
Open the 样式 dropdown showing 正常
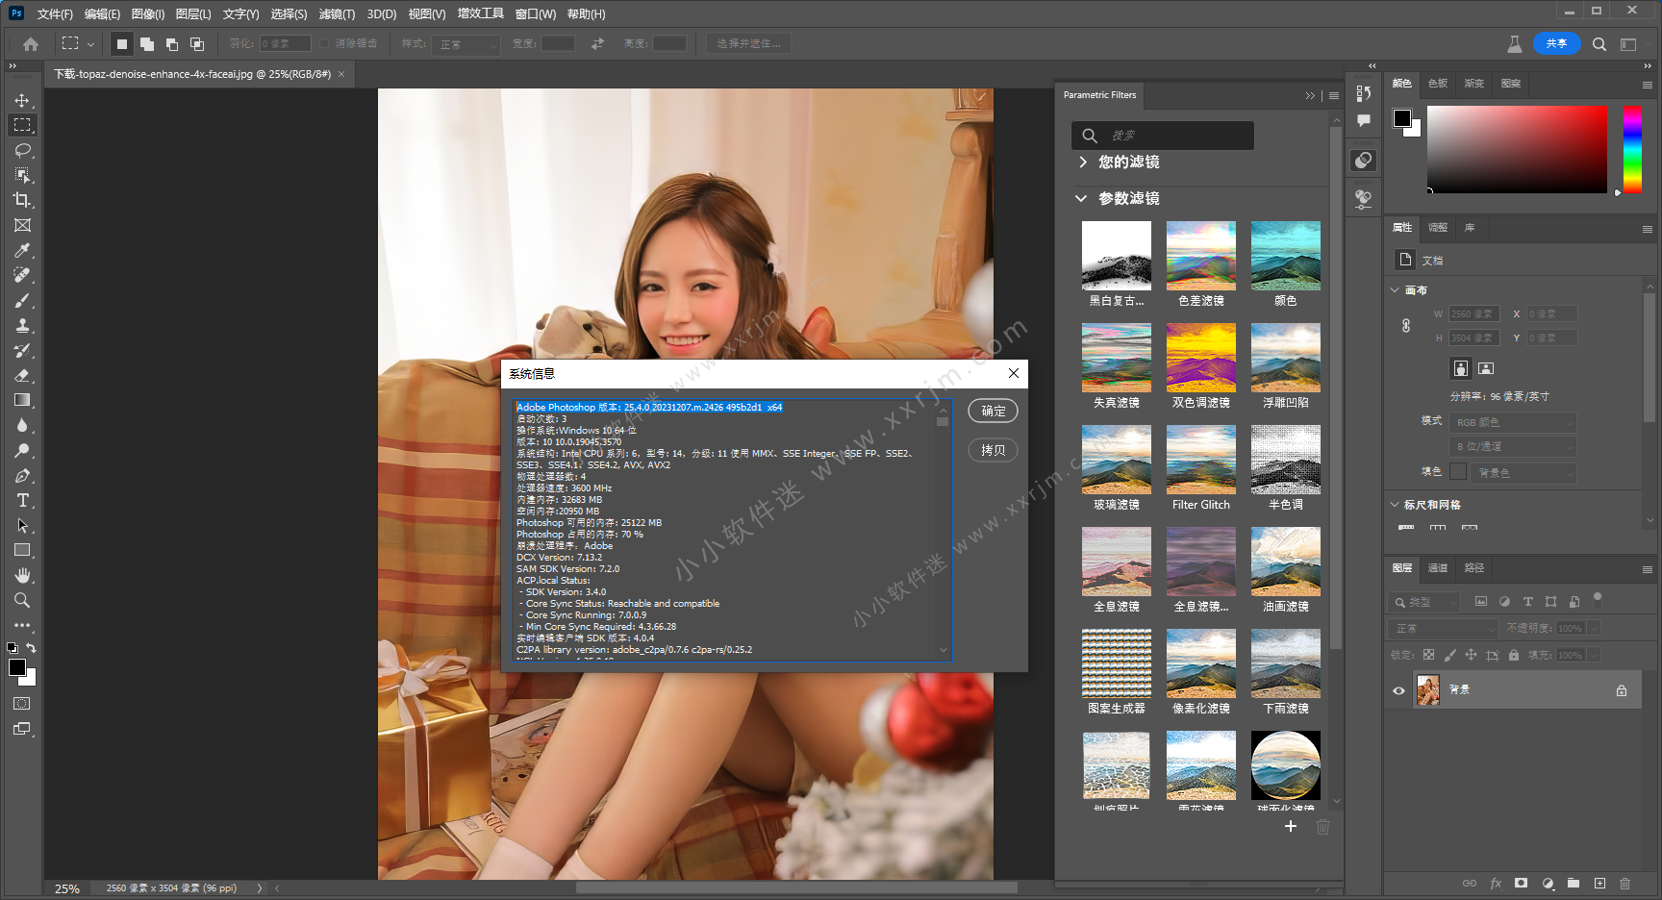pyautogui.click(x=467, y=44)
